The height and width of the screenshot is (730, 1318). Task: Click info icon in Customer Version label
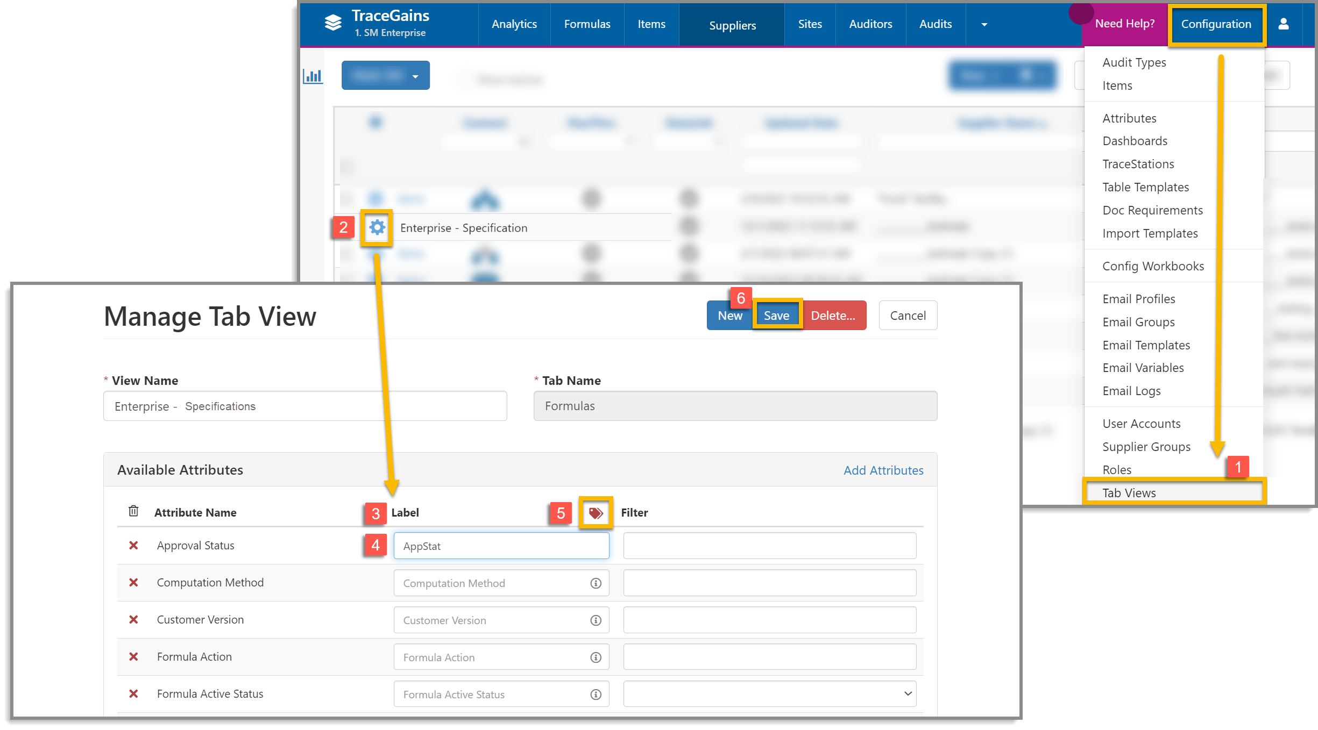click(x=596, y=620)
